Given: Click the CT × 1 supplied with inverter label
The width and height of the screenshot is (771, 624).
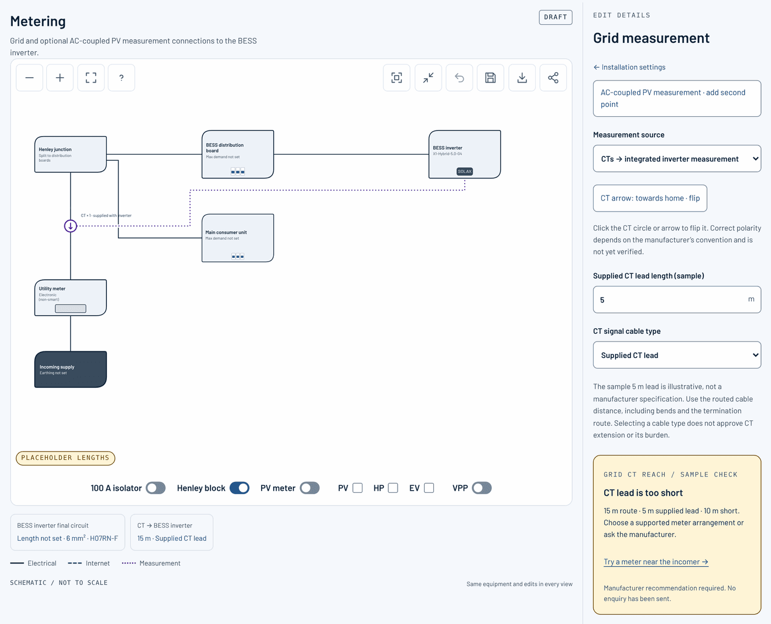Looking at the screenshot, I should (106, 216).
